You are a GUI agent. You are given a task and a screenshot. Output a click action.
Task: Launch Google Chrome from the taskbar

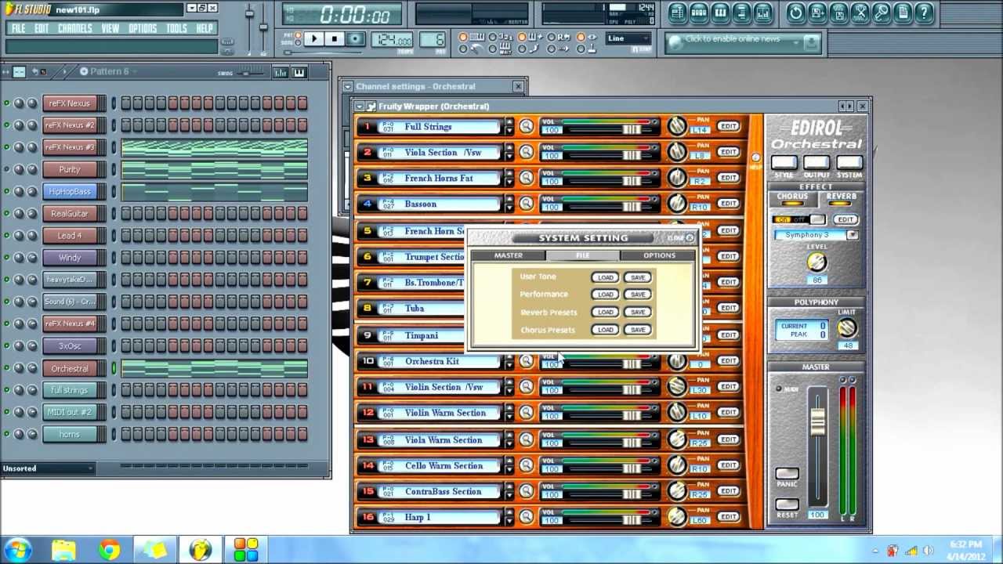click(109, 549)
